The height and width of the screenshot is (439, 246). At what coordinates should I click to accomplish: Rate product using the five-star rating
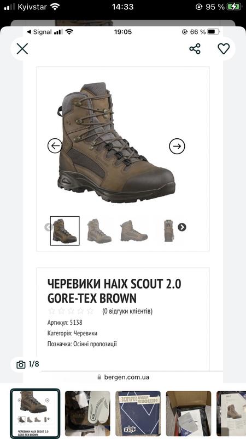(71, 311)
